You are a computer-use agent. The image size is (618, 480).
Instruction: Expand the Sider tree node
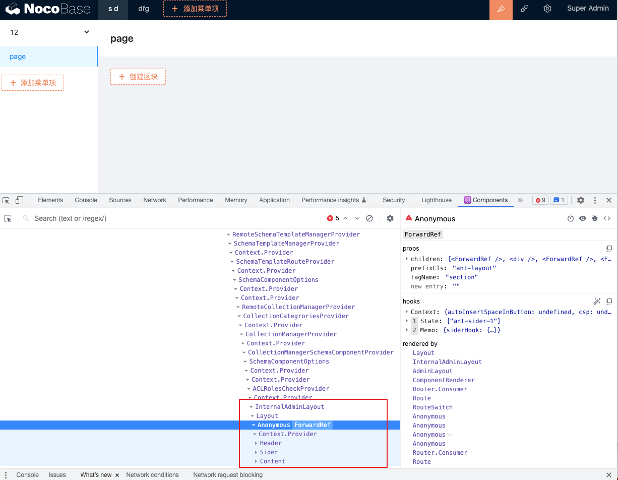tap(256, 452)
